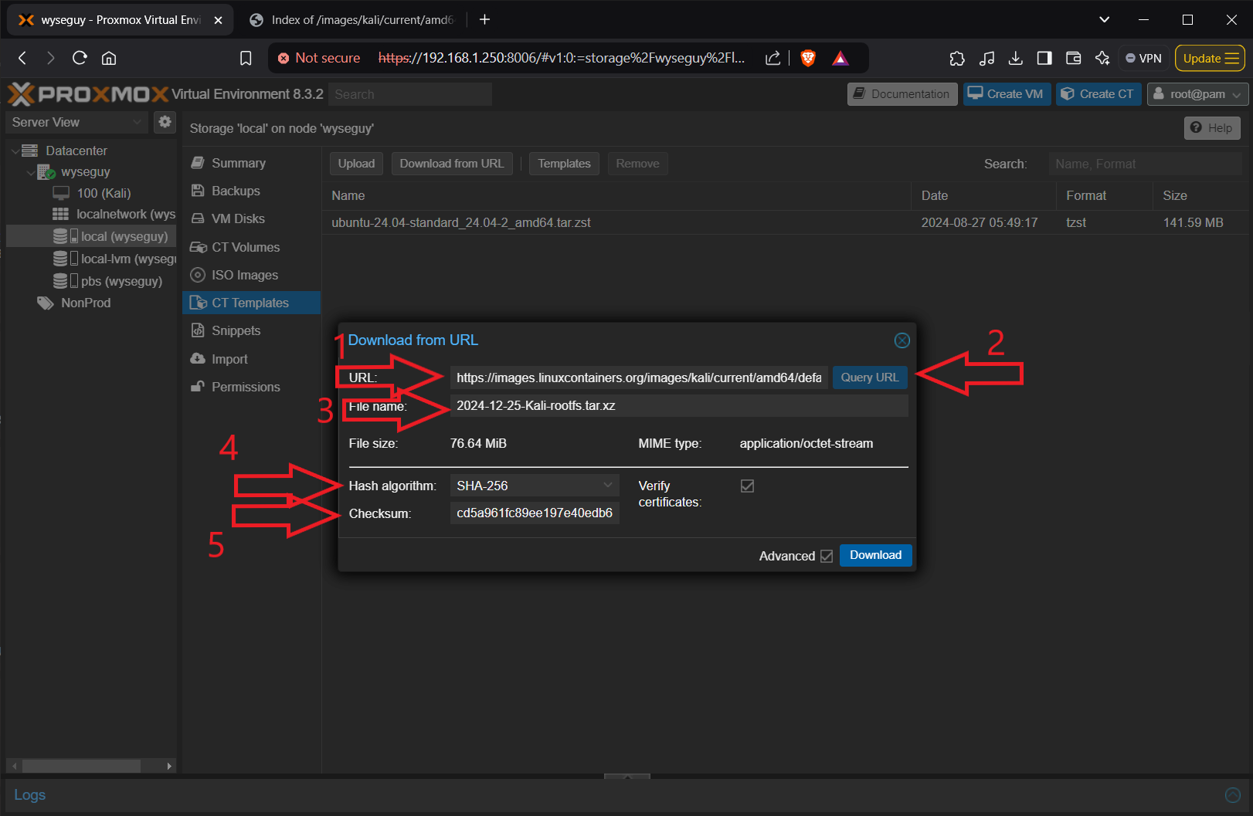Open the Leo AI sparkle icon

pos(1102,58)
